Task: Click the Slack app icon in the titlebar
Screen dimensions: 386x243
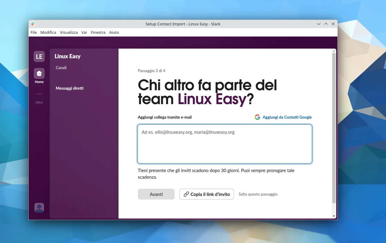Action: (x=33, y=24)
